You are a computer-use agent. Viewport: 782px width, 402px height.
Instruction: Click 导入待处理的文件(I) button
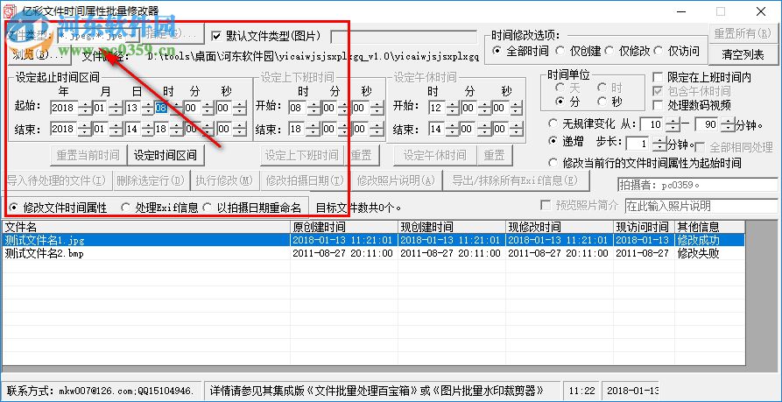pyautogui.click(x=56, y=180)
